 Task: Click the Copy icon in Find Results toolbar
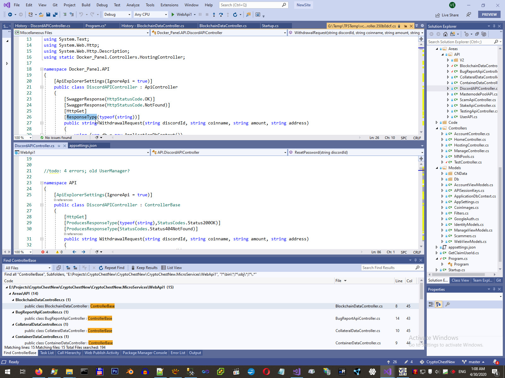click(x=58, y=268)
